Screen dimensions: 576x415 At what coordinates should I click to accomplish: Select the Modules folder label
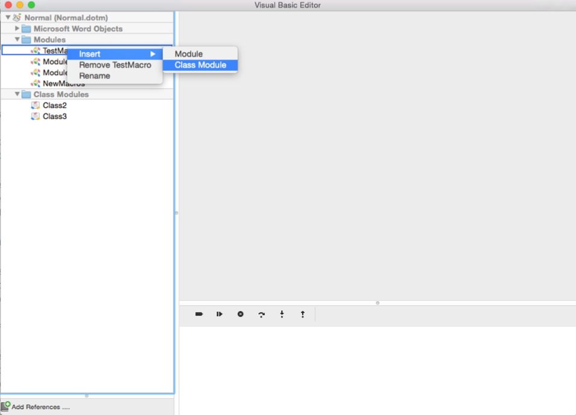(49, 40)
